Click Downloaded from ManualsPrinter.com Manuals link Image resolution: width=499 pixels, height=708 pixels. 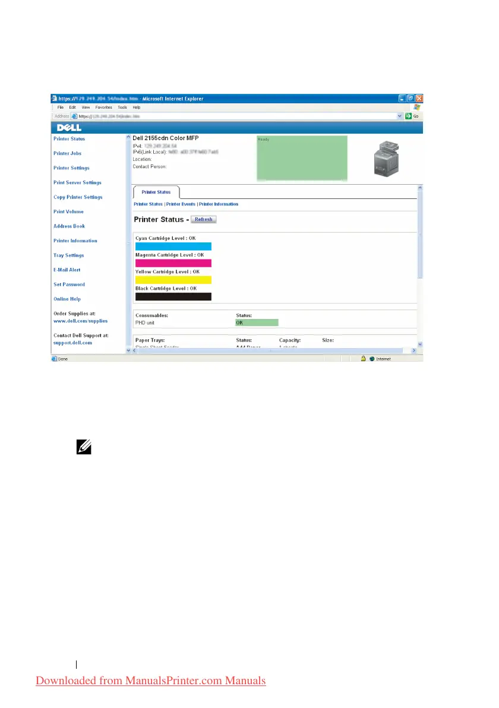(x=151, y=681)
